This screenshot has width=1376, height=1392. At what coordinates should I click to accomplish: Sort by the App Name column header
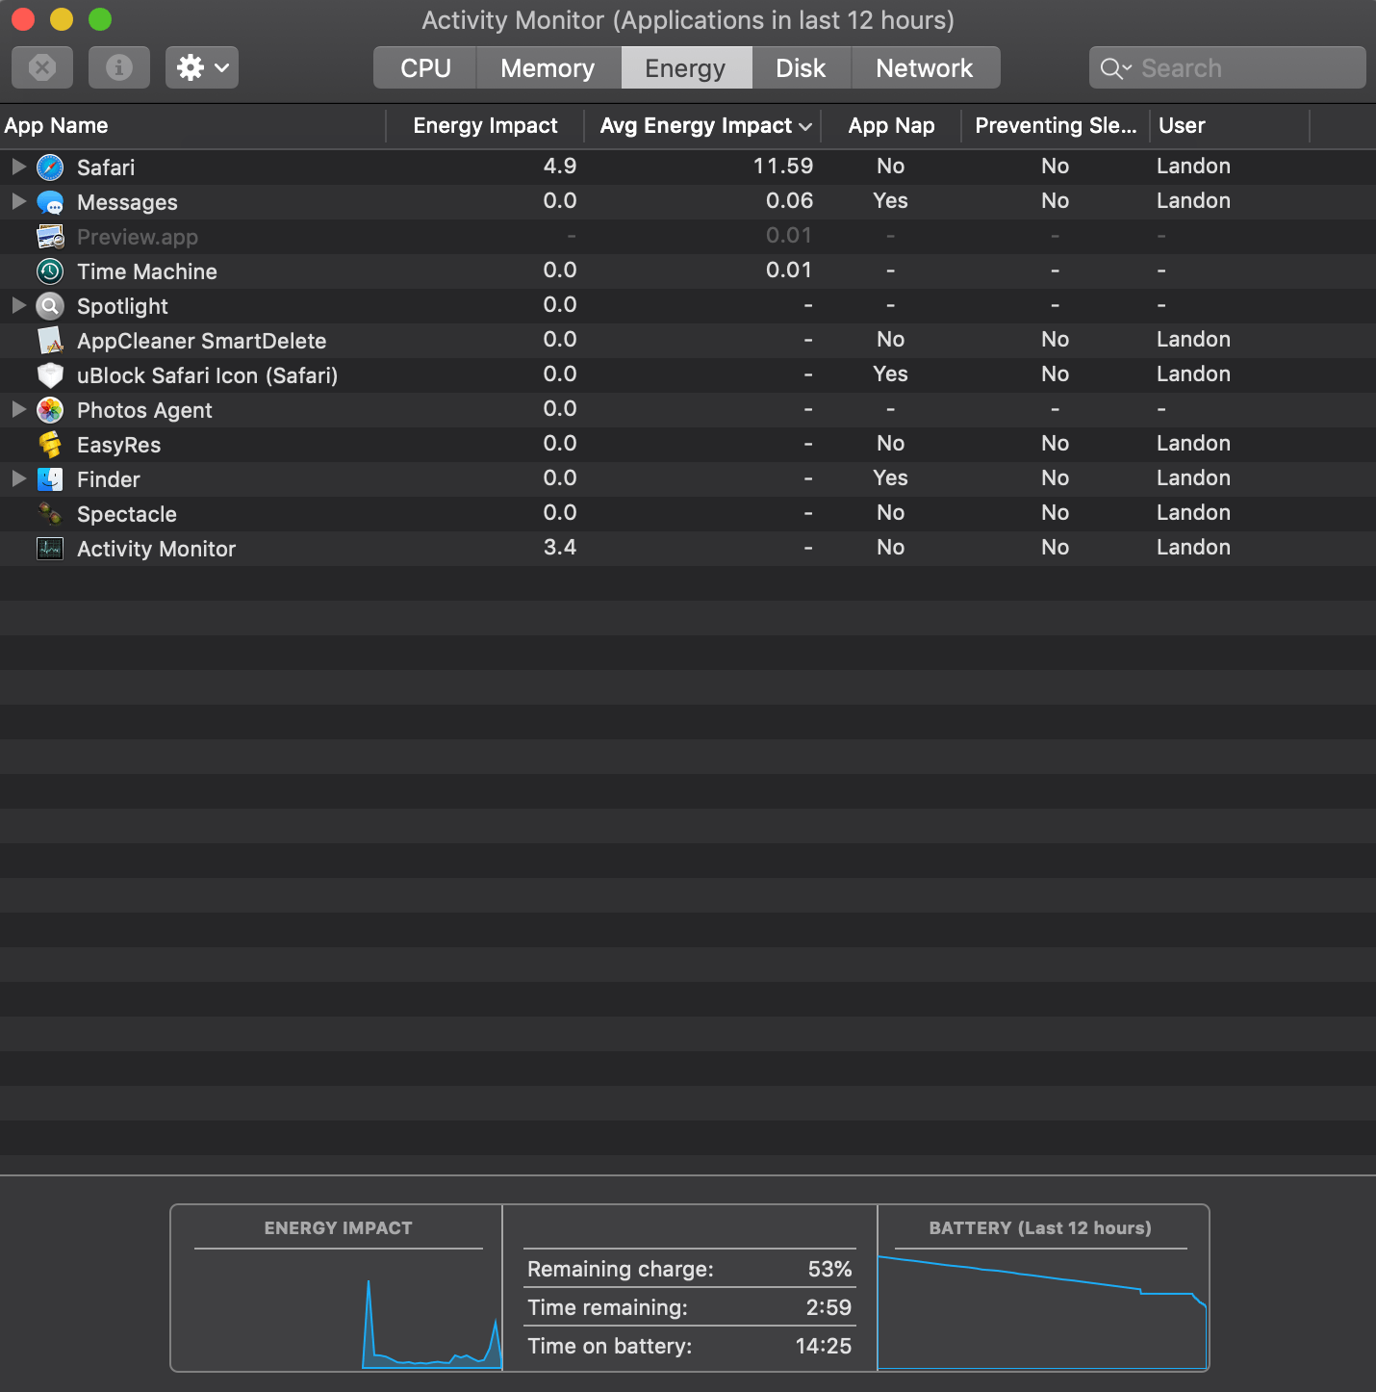click(x=192, y=126)
